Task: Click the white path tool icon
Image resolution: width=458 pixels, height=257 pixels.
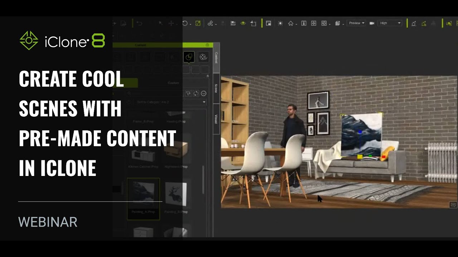Action: click(x=414, y=24)
